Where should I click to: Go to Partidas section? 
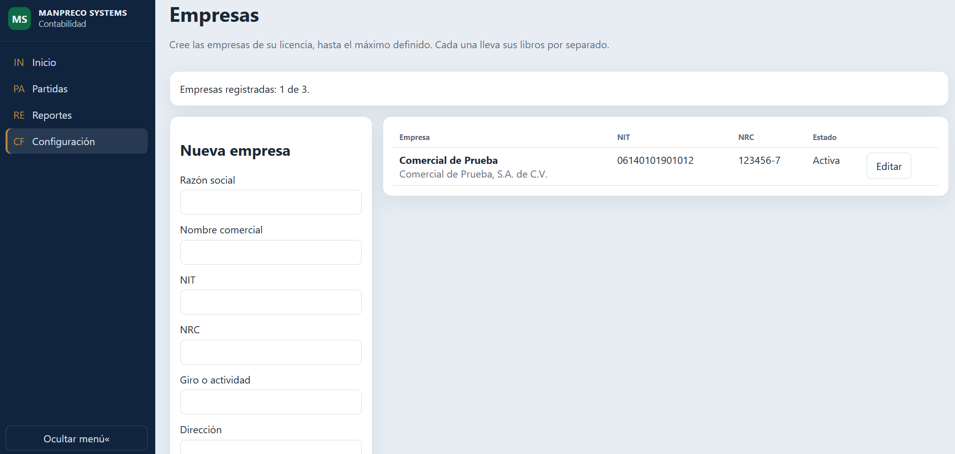pyautogui.click(x=77, y=89)
